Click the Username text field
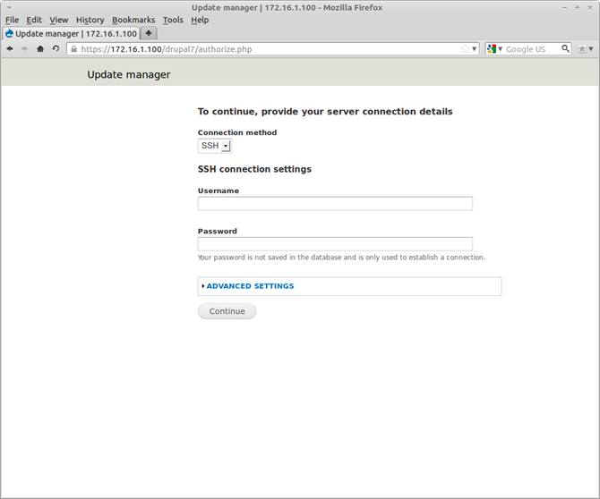600x499 pixels. [335, 204]
